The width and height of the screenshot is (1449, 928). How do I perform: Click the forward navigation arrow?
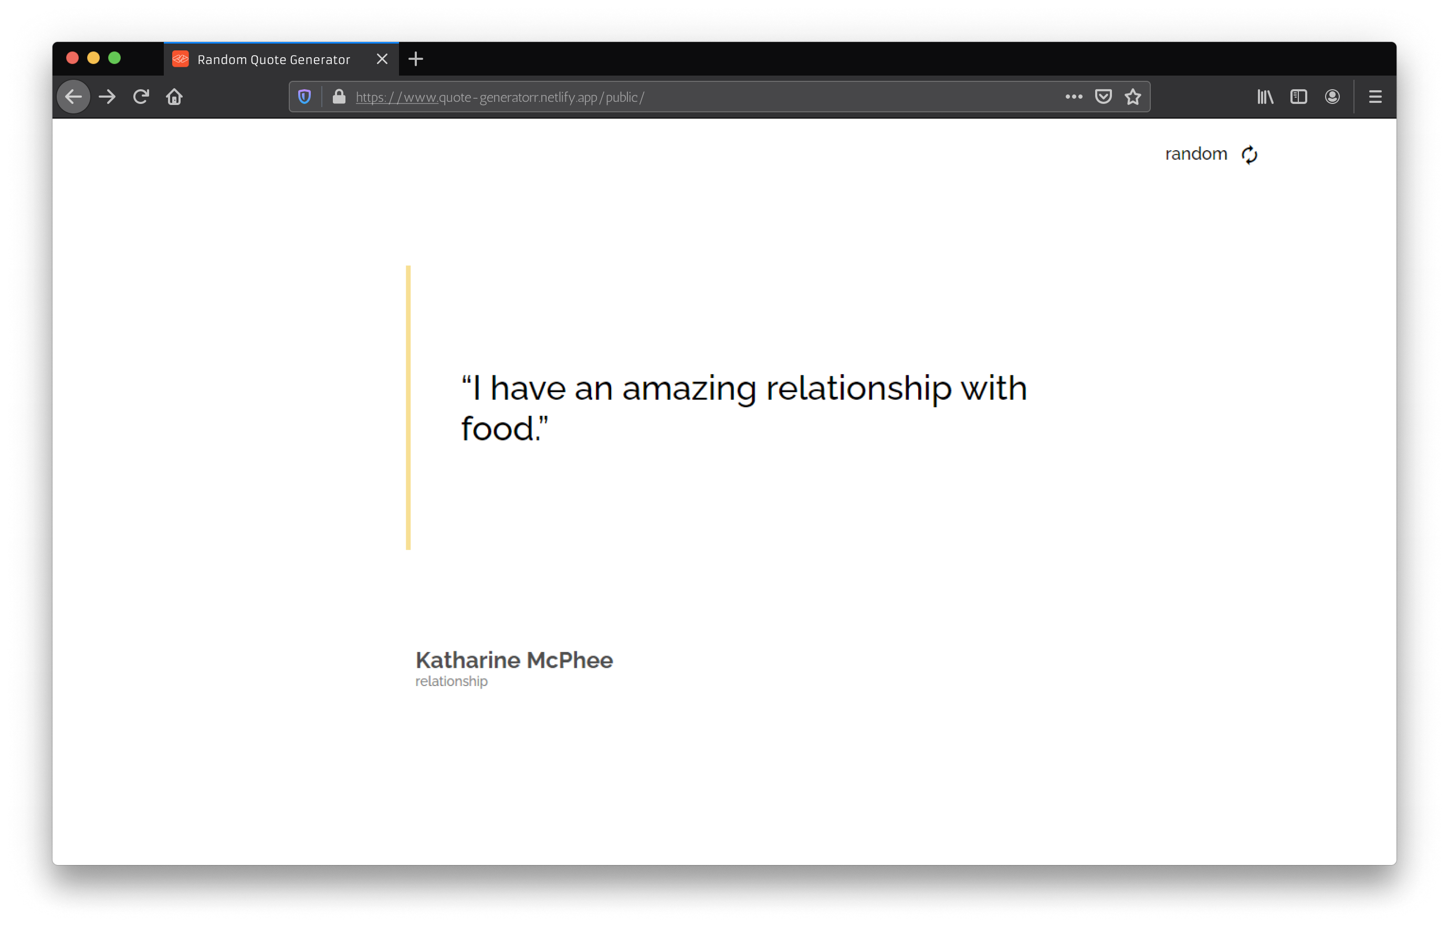107,97
